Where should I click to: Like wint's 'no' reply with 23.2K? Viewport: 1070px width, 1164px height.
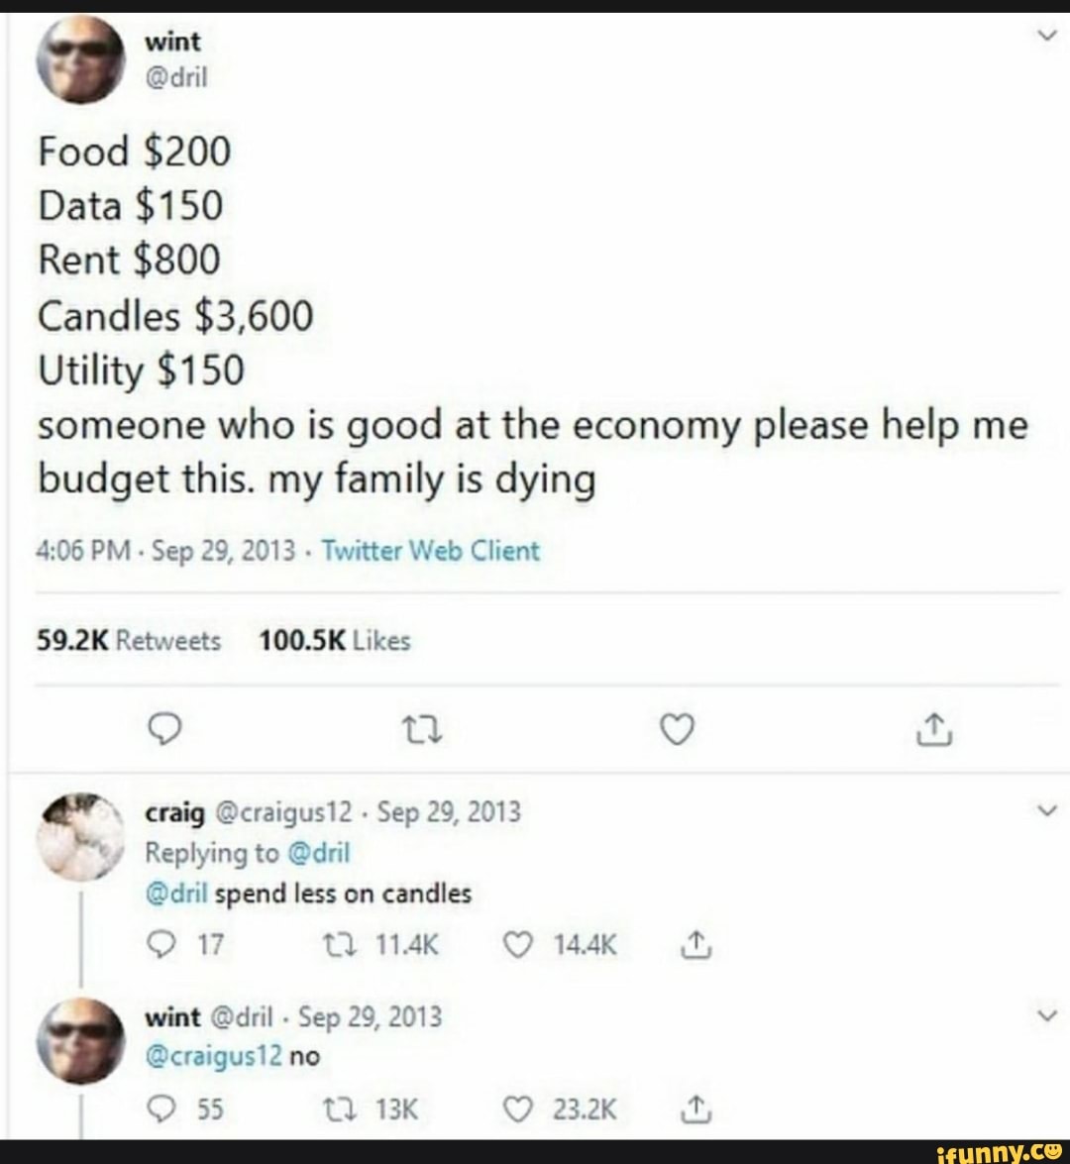tap(517, 1110)
